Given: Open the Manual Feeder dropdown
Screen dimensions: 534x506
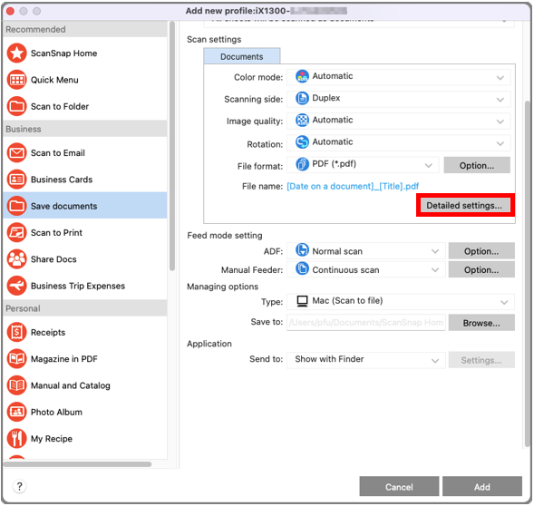Looking at the screenshot, I should coord(366,270).
